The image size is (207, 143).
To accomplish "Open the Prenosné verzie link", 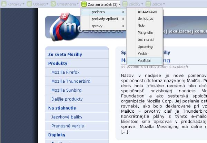I will point(68,126).
